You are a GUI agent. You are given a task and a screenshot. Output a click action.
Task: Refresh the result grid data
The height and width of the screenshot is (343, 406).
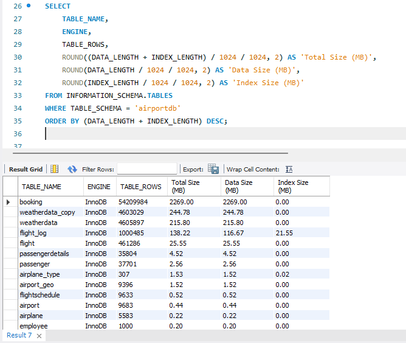[72, 169]
